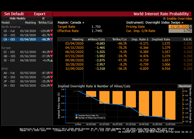Click the 06/03/2020 meeting in the table

pos(74,52)
